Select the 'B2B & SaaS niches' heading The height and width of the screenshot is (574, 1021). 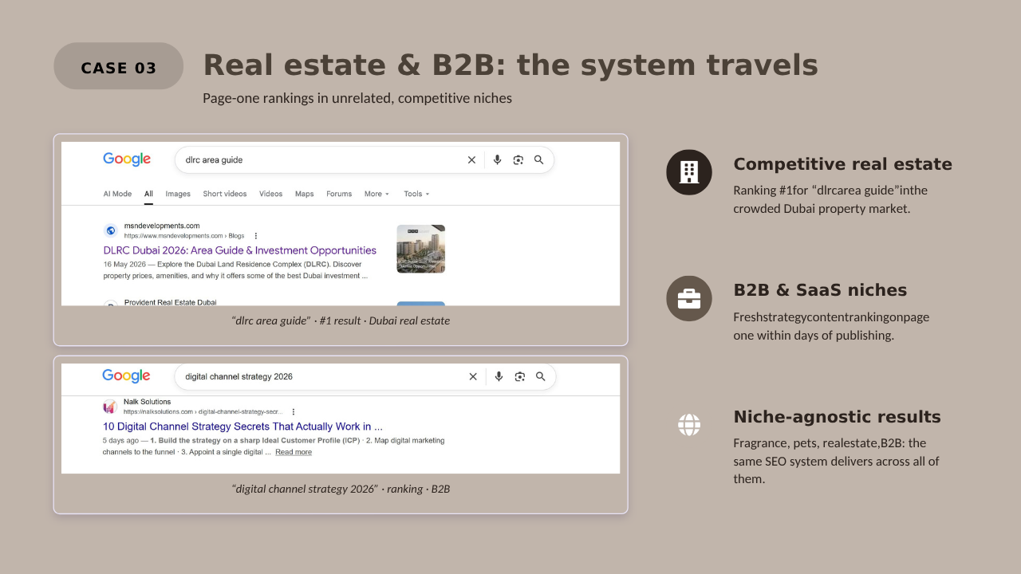820,290
